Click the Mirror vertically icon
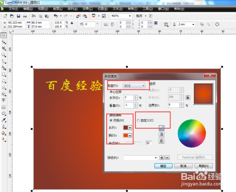The image size is (236, 192). (112, 25)
